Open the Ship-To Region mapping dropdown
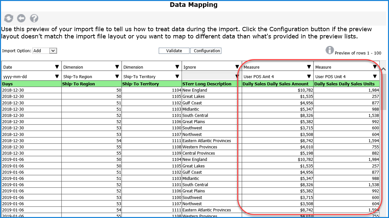Image resolution: width=389 pixels, height=218 pixels. coord(117,76)
